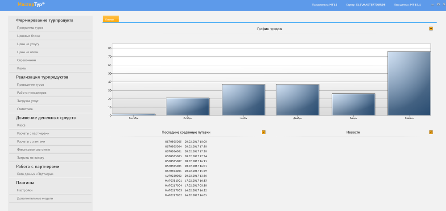Collapse the Последние созданные путевки panel arrow
This screenshot has width=446, height=211.
coord(264,132)
